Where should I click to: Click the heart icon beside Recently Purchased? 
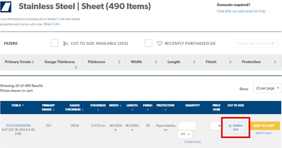click(159, 43)
